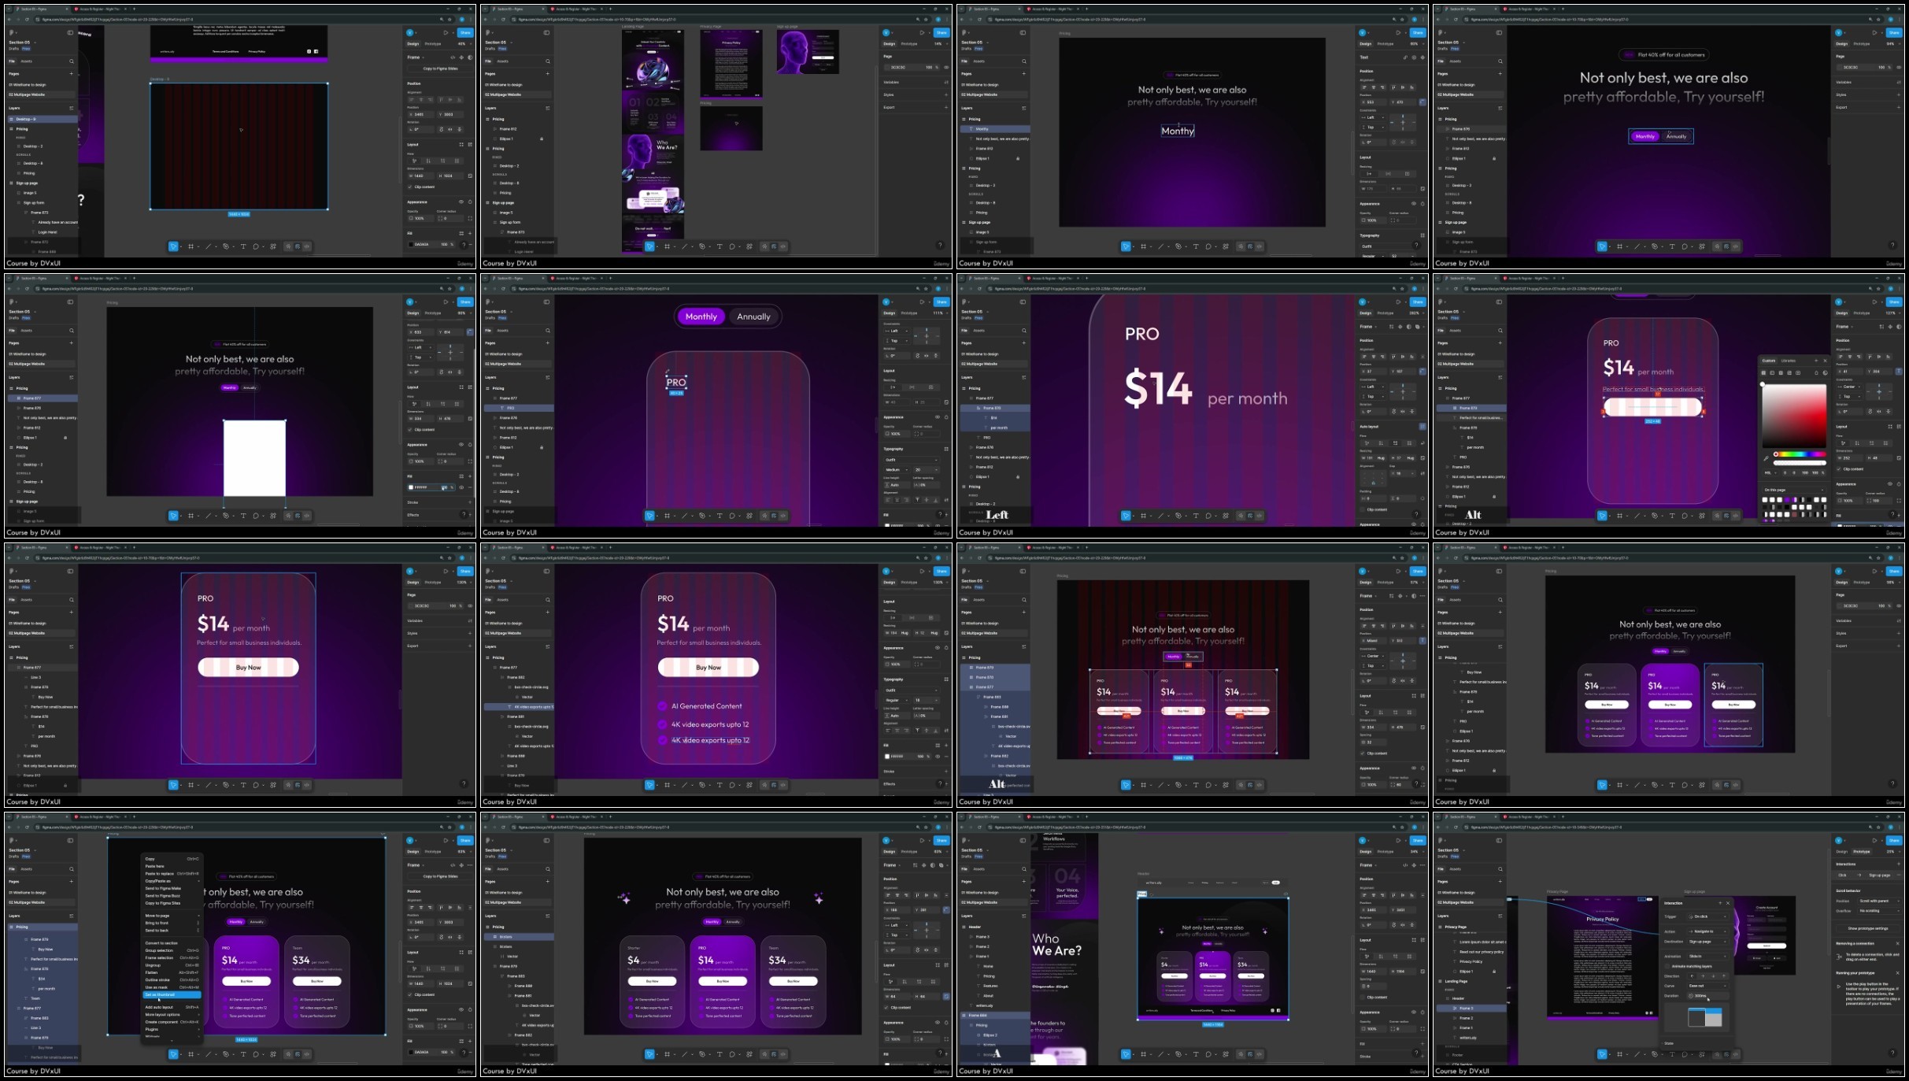Close the Custom color picker popup
This screenshot has height=1081, width=1909.
pos(1825,361)
